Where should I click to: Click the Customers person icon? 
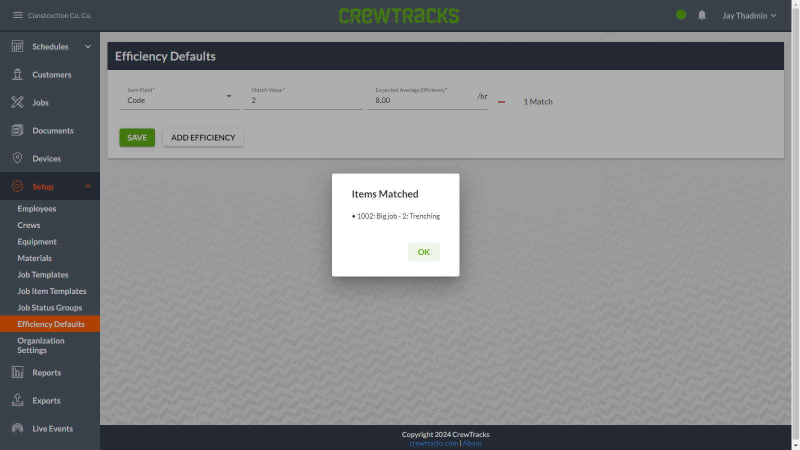point(17,74)
